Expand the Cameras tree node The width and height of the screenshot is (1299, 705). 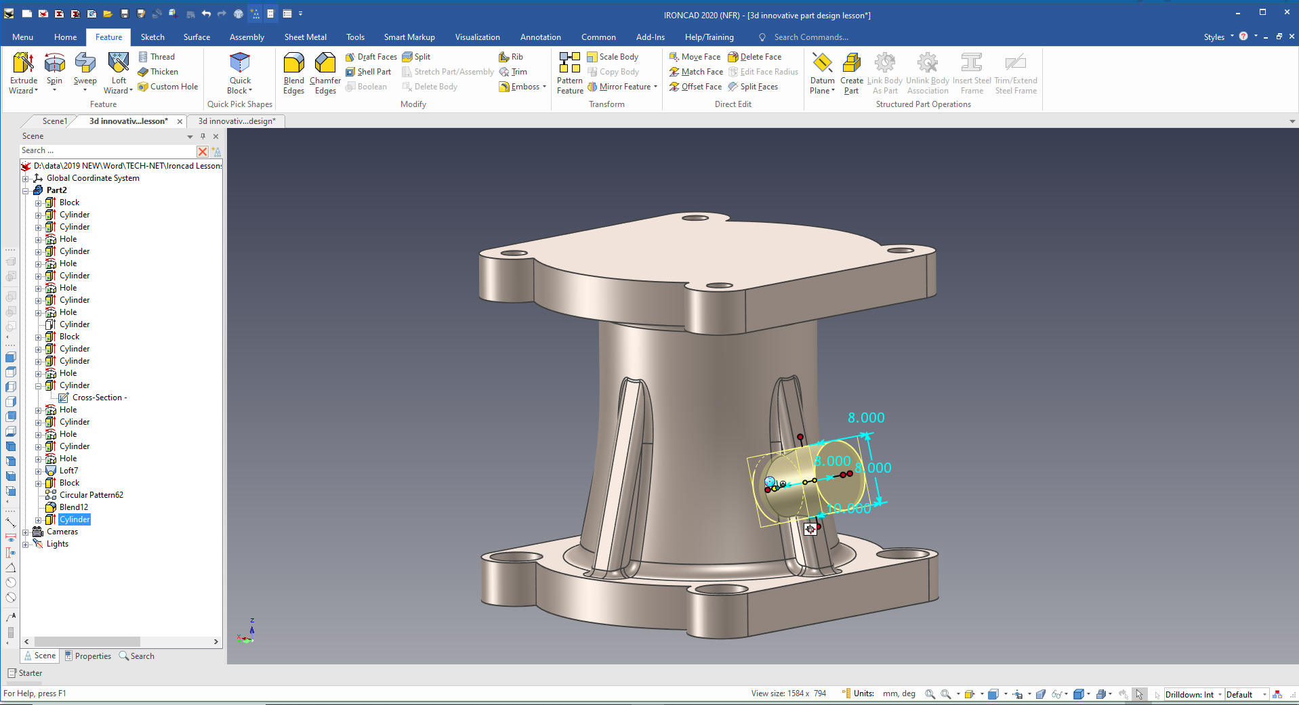click(26, 532)
